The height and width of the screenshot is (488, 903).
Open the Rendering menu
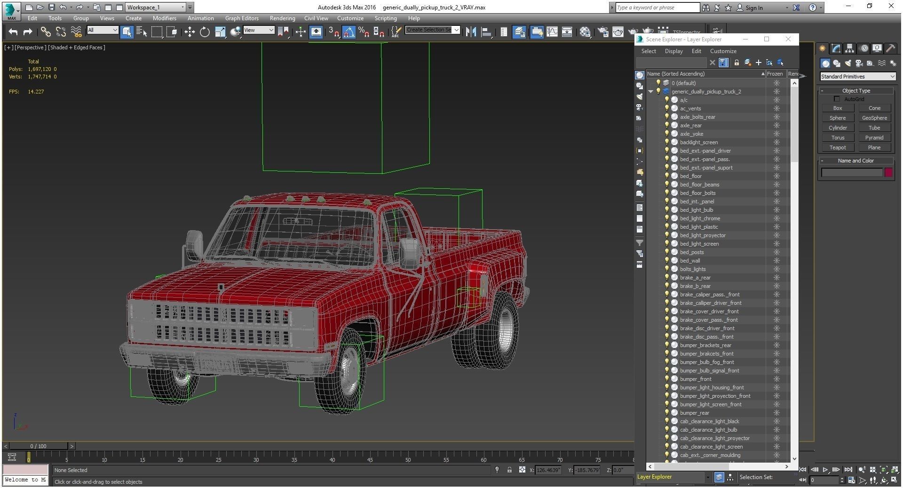[282, 18]
